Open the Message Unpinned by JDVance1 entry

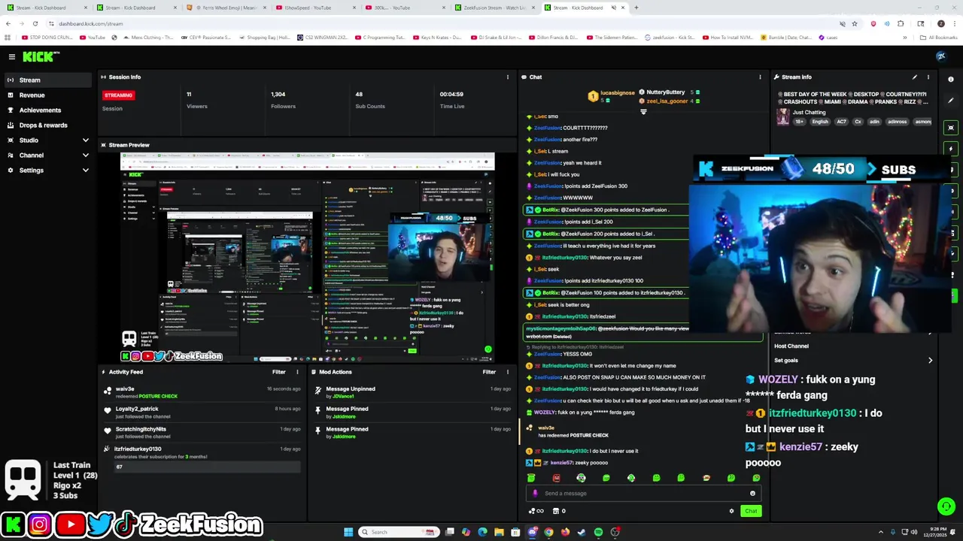pos(412,392)
